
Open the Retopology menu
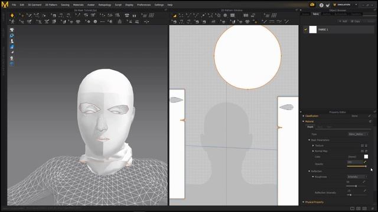(x=105, y=5)
